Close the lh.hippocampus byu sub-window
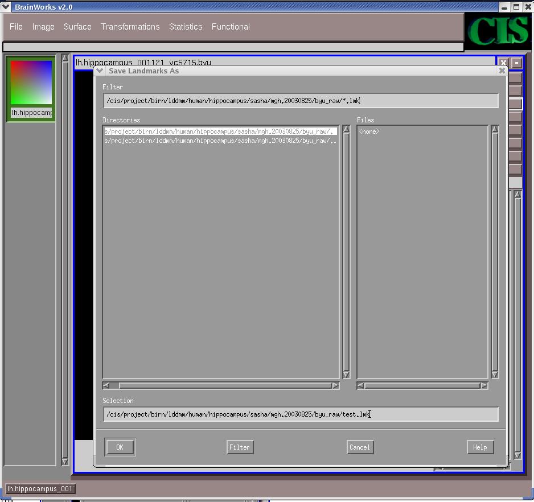This screenshot has height=502, width=534. (x=503, y=63)
